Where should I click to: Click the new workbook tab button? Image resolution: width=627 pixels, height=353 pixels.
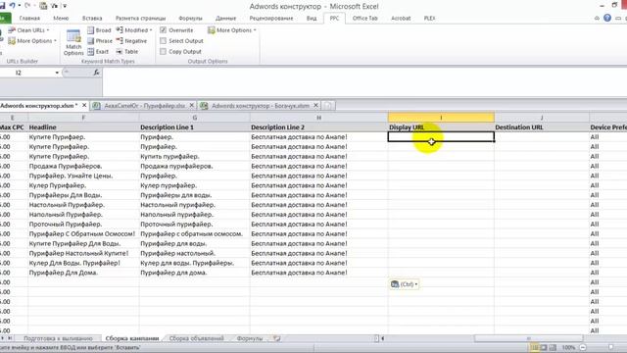click(x=328, y=105)
